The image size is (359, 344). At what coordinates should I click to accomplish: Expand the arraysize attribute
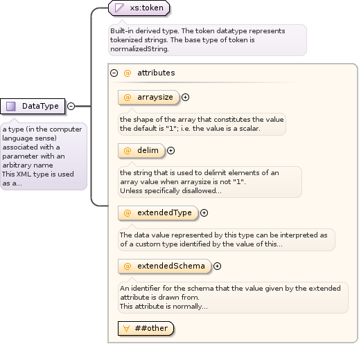[x=185, y=98]
